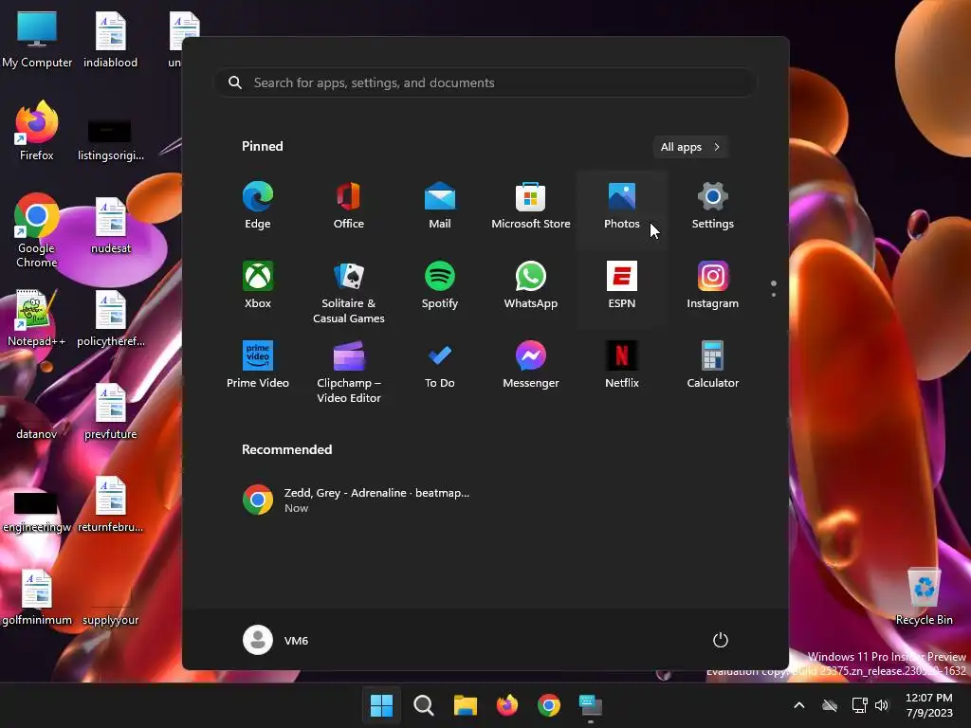Open Clipchamp Video Editor
This screenshot has height=728, width=971.
349,372
